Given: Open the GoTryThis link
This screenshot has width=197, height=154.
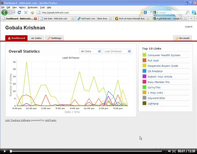Looking at the screenshot, I should 154,88.
